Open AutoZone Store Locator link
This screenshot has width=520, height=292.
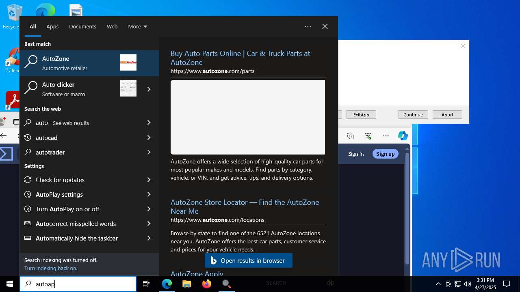click(245, 206)
